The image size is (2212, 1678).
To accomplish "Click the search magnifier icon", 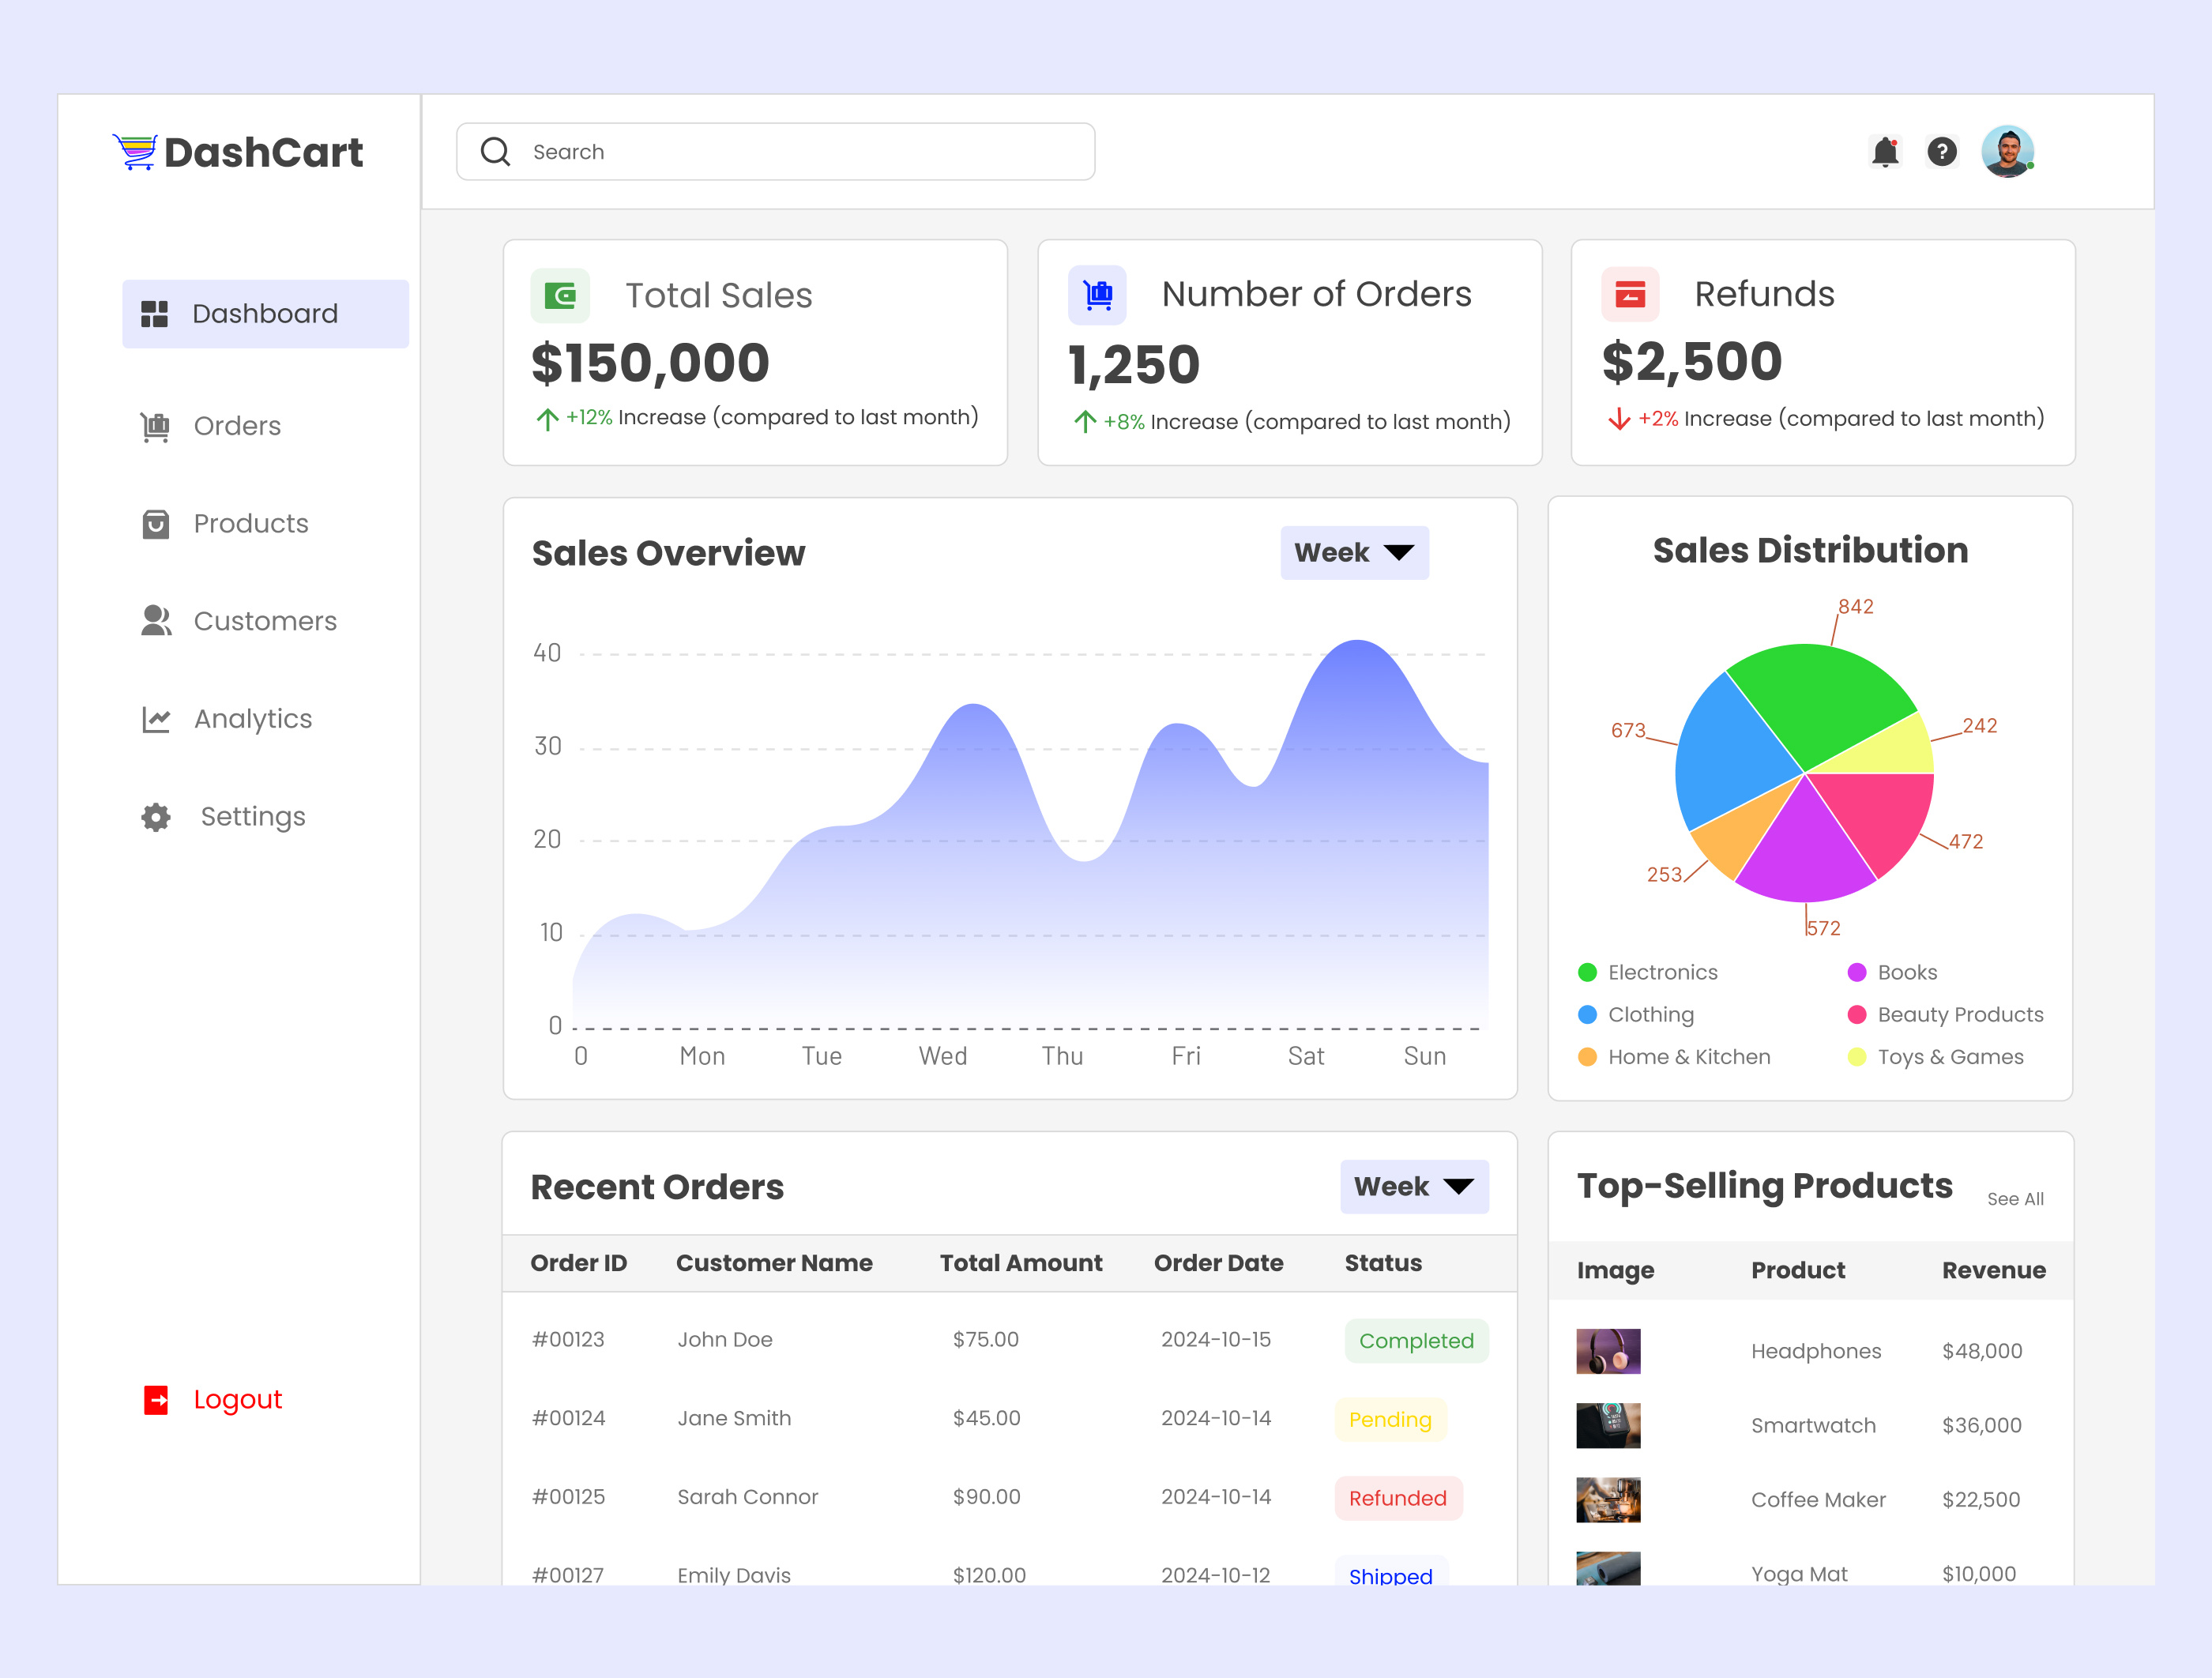I will click(496, 151).
